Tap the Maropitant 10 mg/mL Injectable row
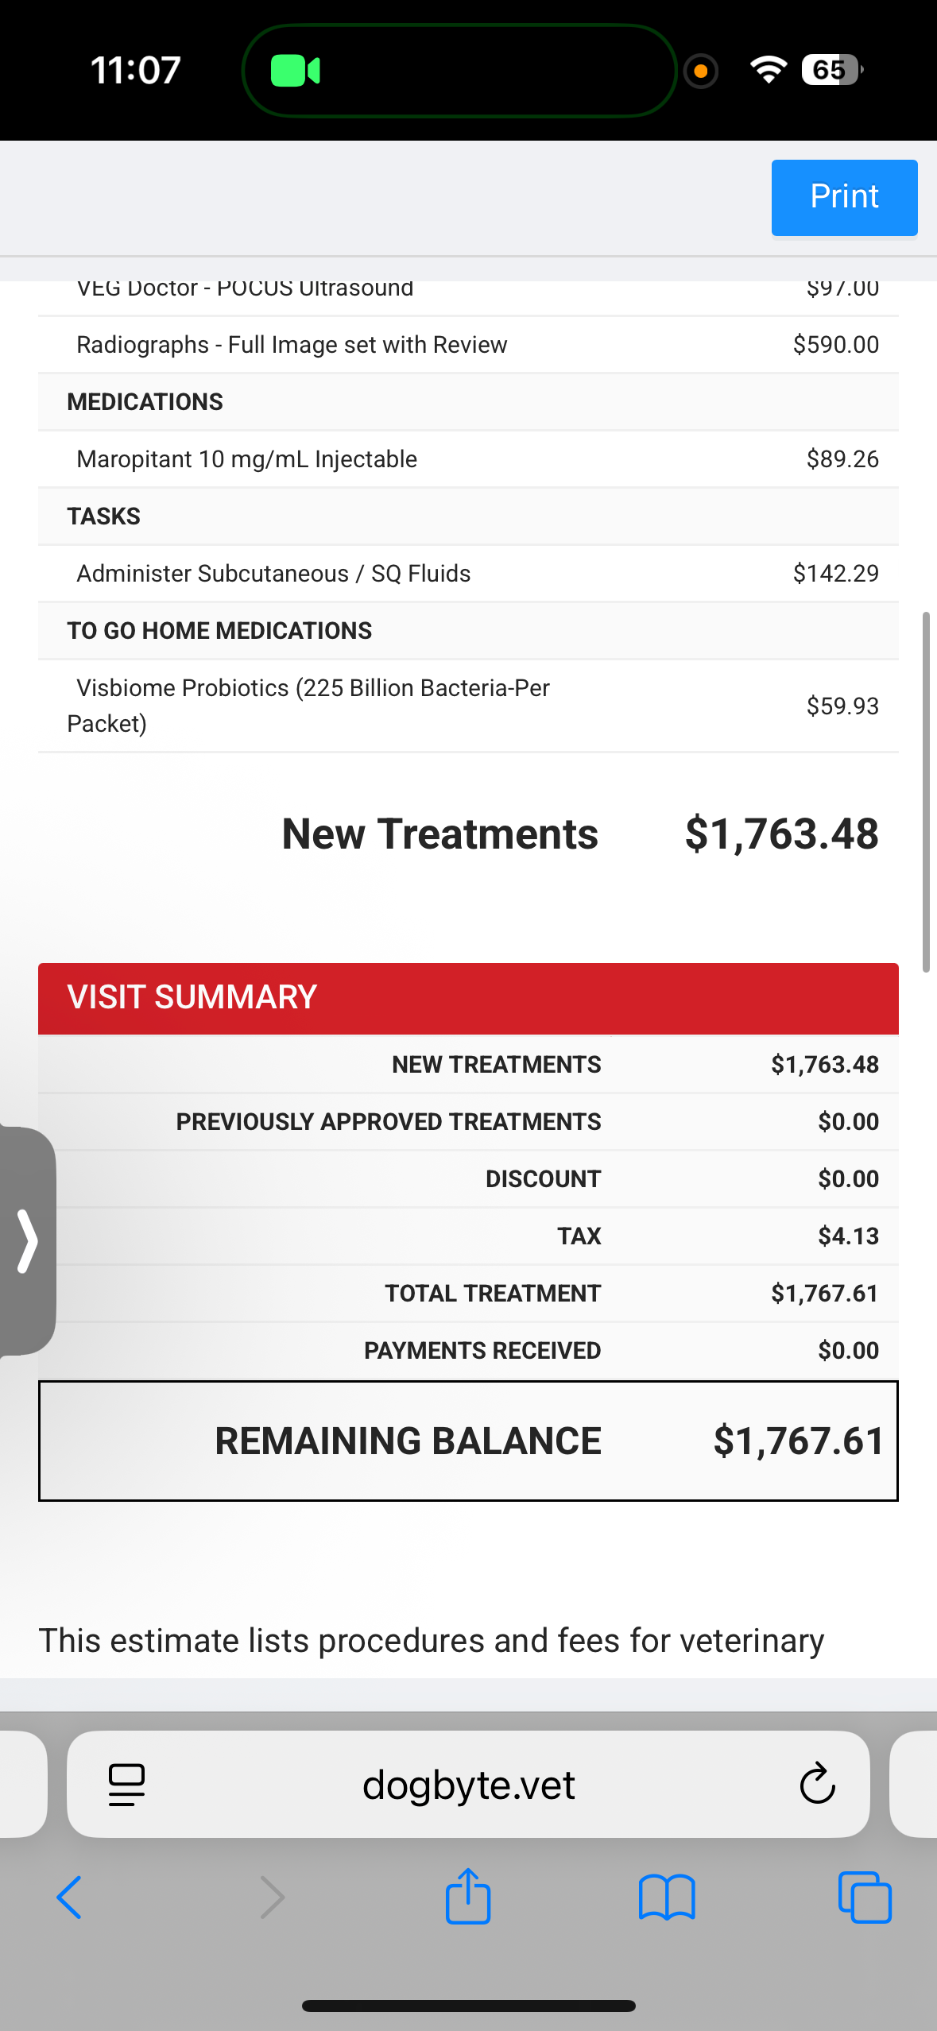This screenshot has width=937, height=2031. [x=468, y=459]
